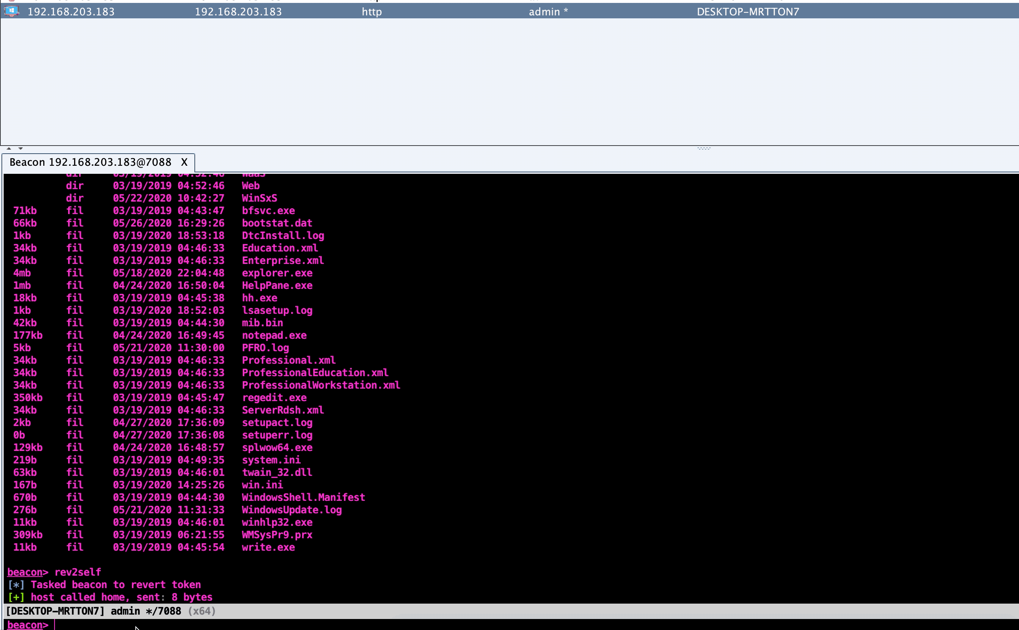
Task: Select external IP 192.168.203.183 cell
Action: (71, 12)
